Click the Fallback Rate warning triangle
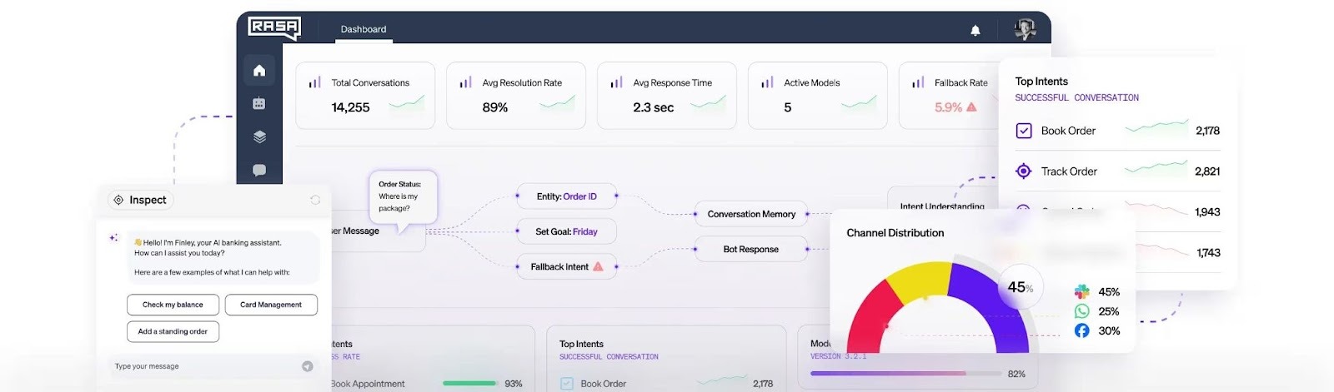This screenshot has height=392, width=1334. (x=971, y=107)
